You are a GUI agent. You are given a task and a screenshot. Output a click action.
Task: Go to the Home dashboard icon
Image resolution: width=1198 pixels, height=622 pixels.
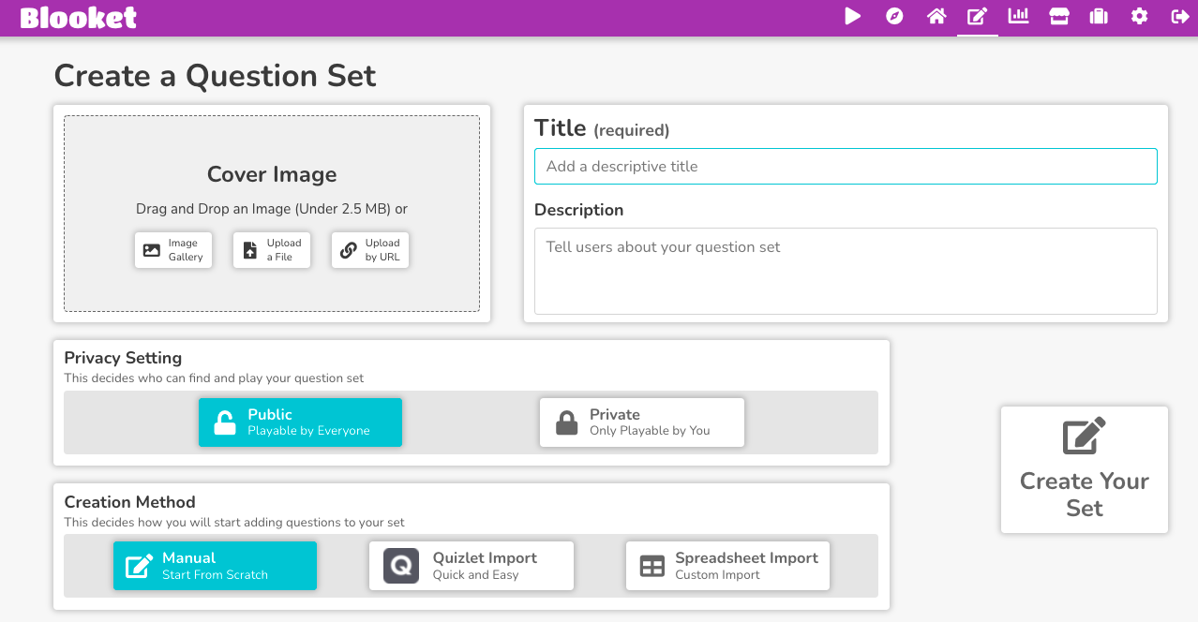[936, 16]
